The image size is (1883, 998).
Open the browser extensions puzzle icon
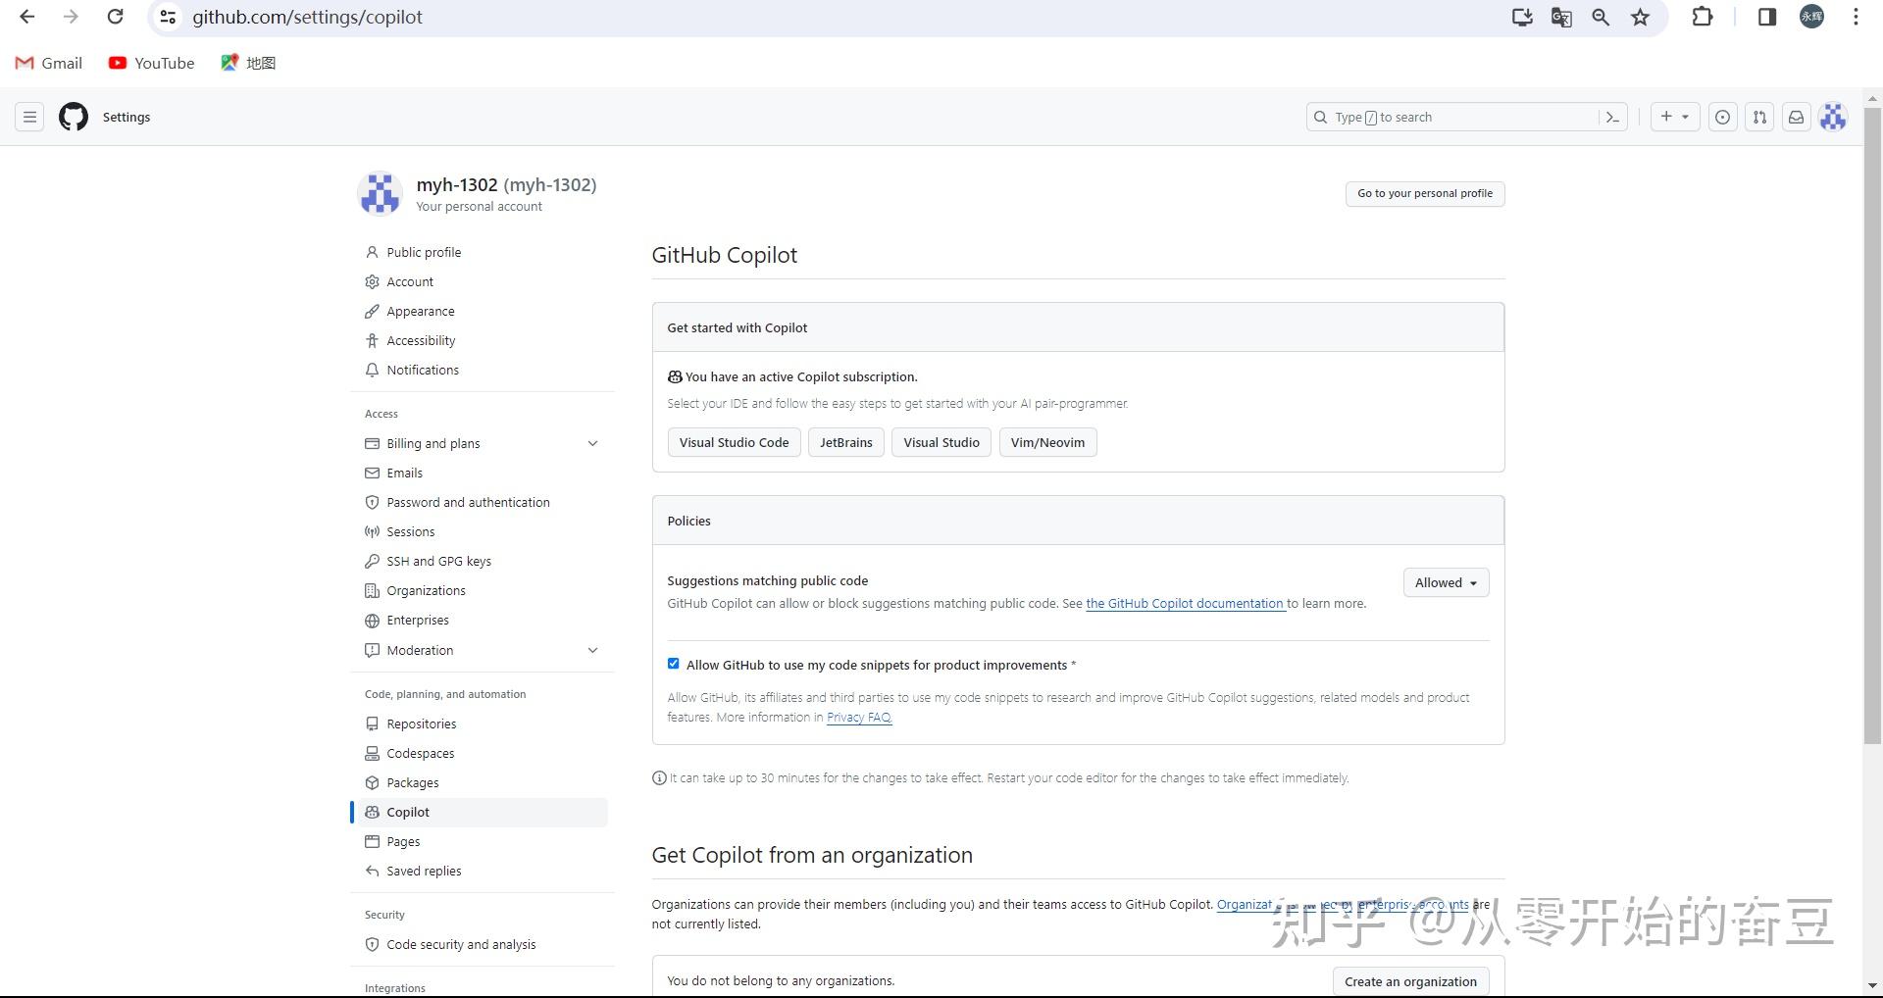[x=1704, y=17]
